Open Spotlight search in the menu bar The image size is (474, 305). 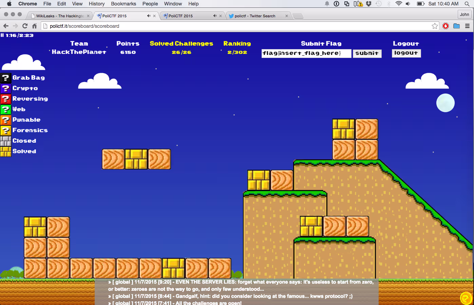point(467,4)
